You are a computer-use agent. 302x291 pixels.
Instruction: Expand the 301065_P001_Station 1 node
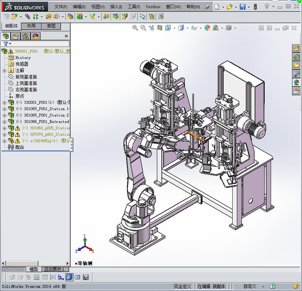coord(4,109)
